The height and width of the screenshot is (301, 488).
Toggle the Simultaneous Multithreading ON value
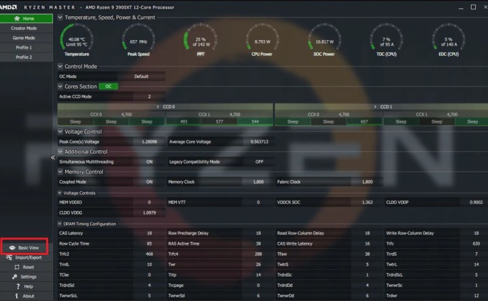149,162
